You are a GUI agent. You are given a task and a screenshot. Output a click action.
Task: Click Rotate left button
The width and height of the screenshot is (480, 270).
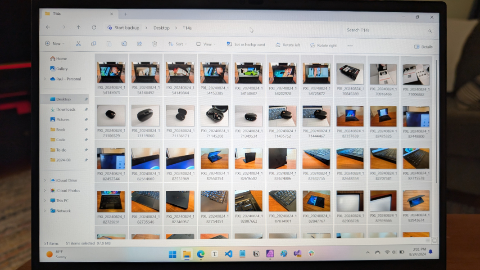[x=288, y=45]
